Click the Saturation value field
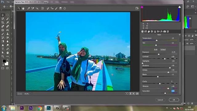This screenshot has width=197, height=111. 173,91
